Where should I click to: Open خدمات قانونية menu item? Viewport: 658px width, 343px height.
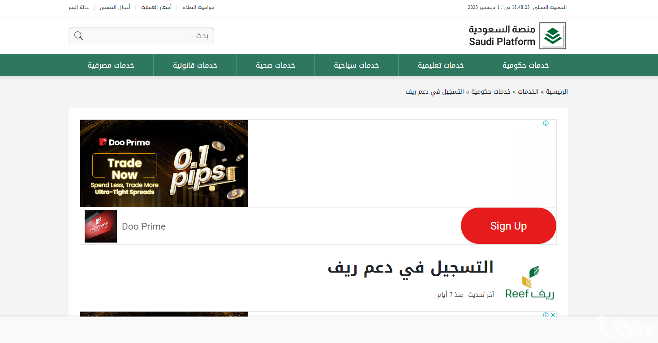pyautogui.click(x=195, y=65)
